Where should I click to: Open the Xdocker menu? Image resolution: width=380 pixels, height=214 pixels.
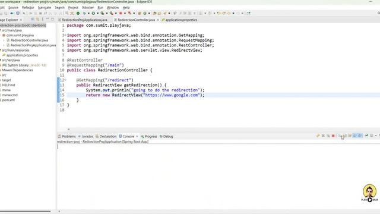(88, 8)
